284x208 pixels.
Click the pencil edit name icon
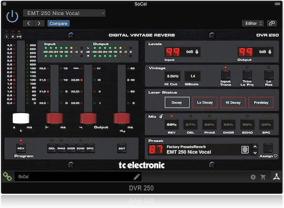[x=137, y=177]
